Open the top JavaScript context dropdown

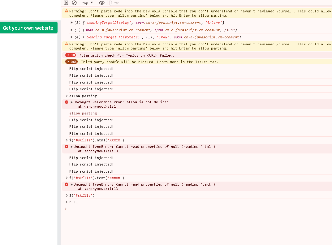click(x=88, y=3)
